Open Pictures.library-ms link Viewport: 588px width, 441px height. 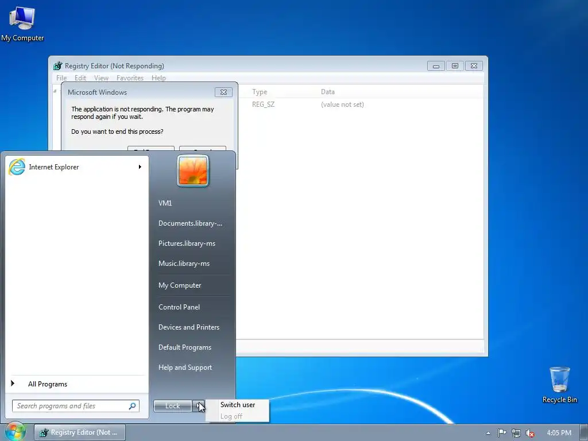point(187,243)
